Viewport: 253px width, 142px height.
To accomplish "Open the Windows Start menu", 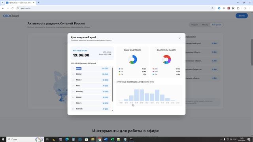I will pyautogui.click(x=3, y=139).
